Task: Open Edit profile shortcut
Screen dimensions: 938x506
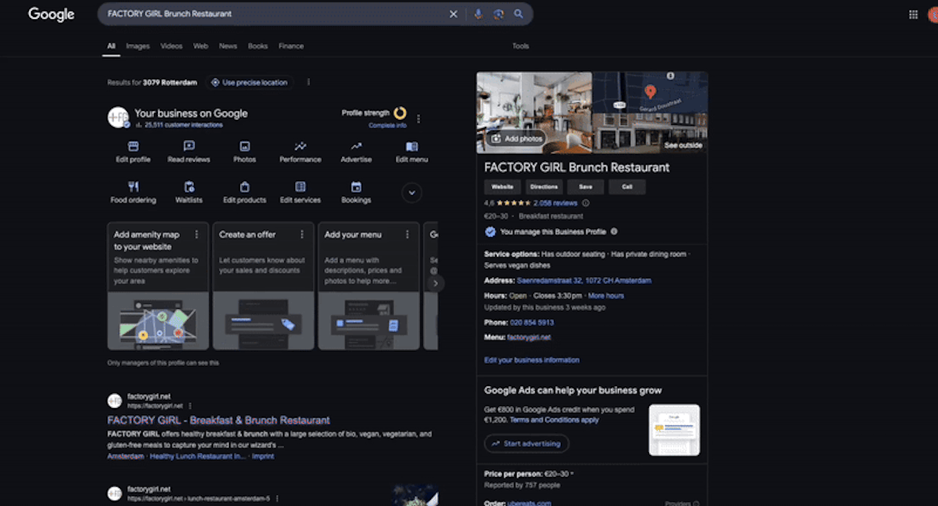Action: (x=133, y=152)
